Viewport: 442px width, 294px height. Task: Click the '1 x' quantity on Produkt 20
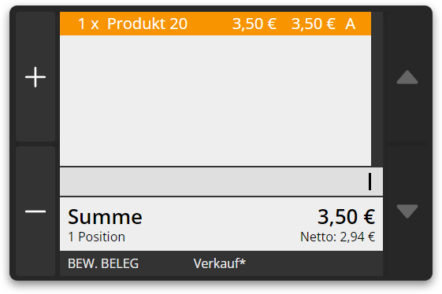88,24
